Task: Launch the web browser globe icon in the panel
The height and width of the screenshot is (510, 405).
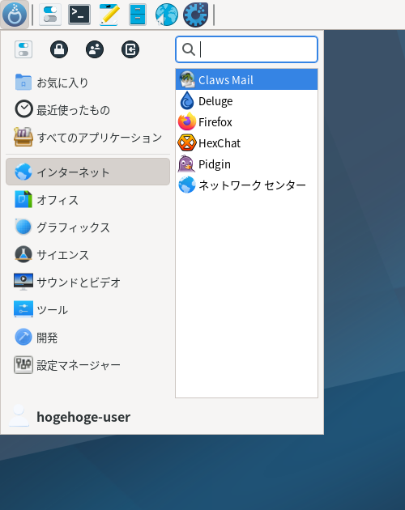Action: pyautogui.click(x=166, y=15)
